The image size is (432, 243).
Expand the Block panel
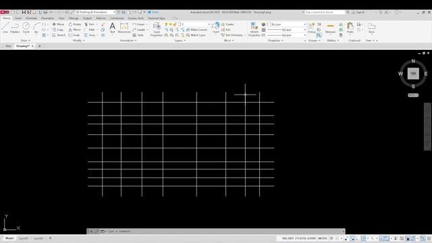(x=229, y=40)
